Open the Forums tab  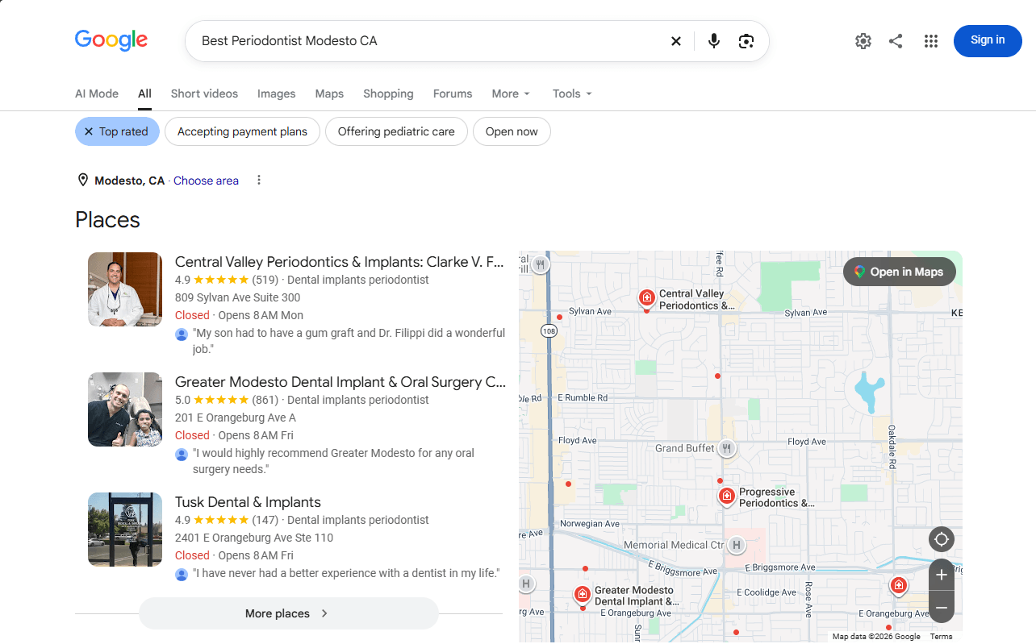coord(453,93)
